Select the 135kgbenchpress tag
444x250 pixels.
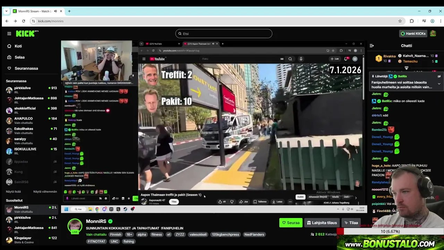point(225,235)
